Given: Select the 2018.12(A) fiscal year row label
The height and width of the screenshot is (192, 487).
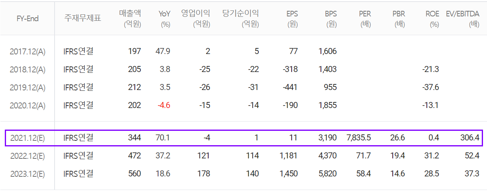Looking at the screenshot, I should 28,69.
